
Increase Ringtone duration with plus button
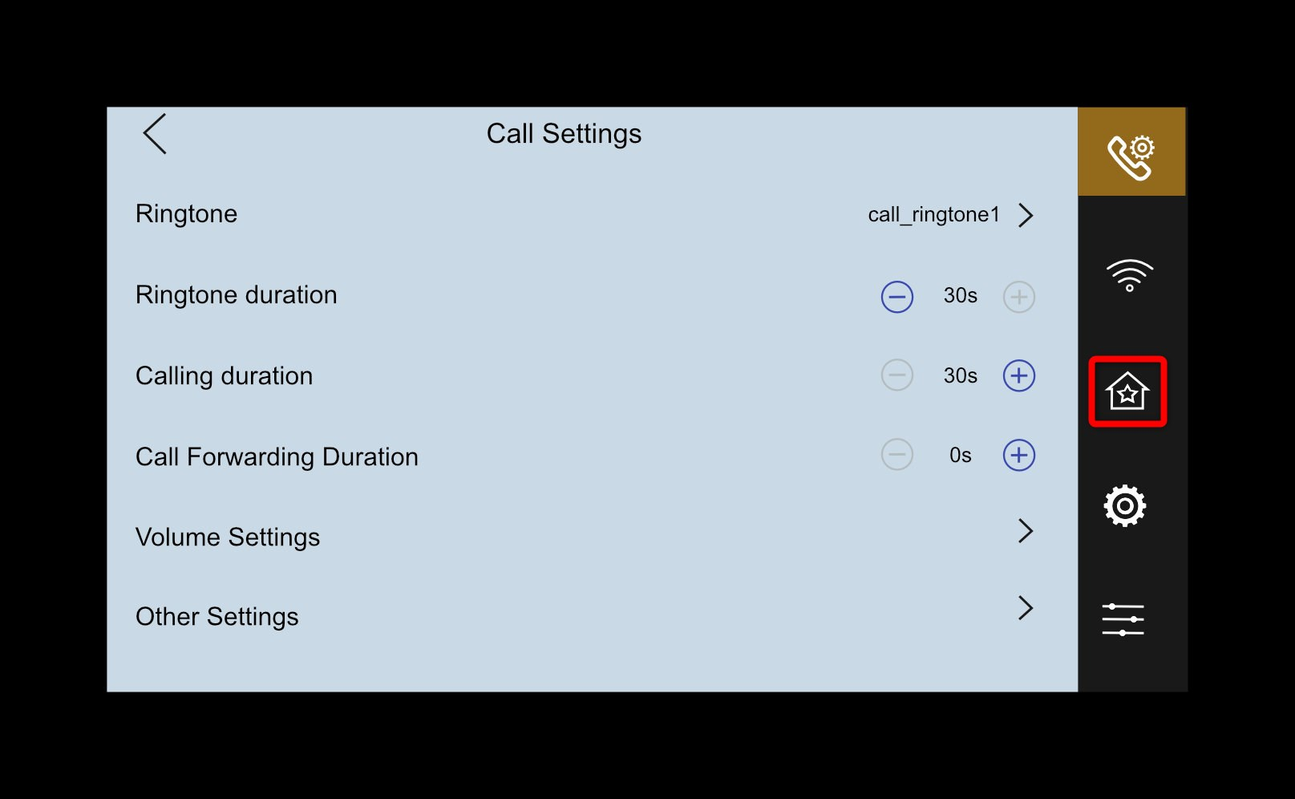click(x=1019, y=297)
